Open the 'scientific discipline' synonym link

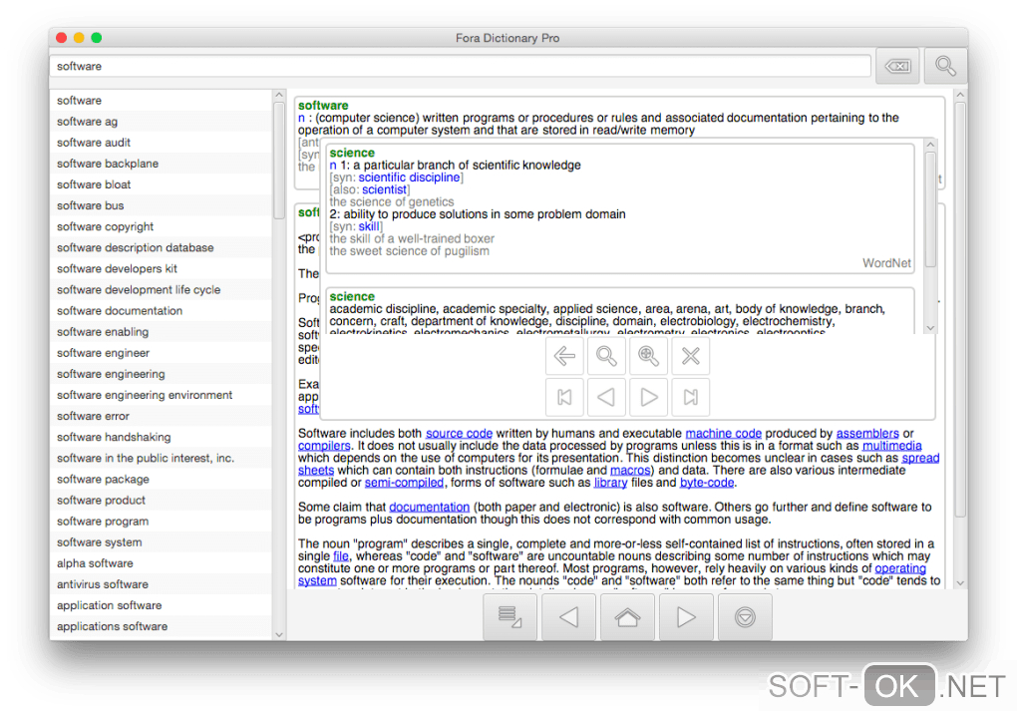click(x=409, y=178)
